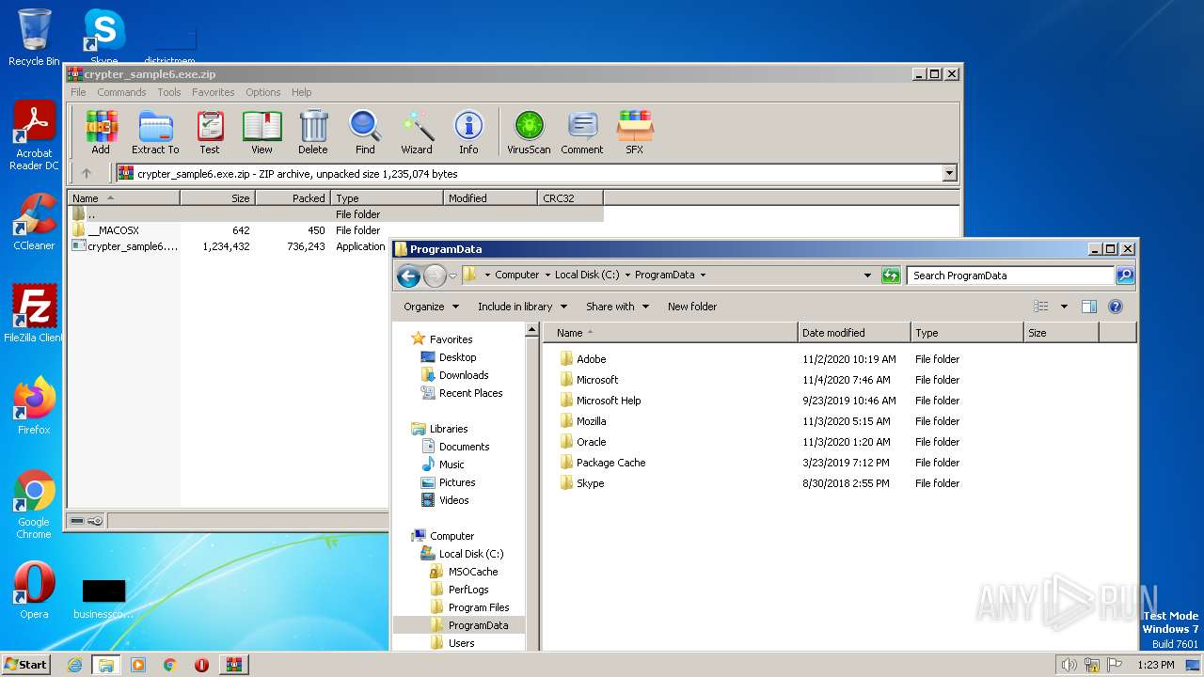Open address bar history dropdown in Explorer
The height and width of the screenshot is (677, 1204).
coord(867,276)
